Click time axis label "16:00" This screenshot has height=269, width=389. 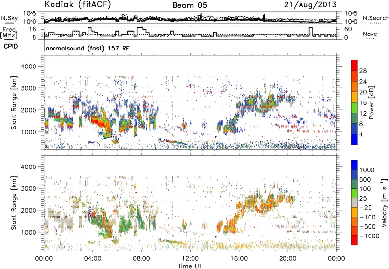(239, 259)
